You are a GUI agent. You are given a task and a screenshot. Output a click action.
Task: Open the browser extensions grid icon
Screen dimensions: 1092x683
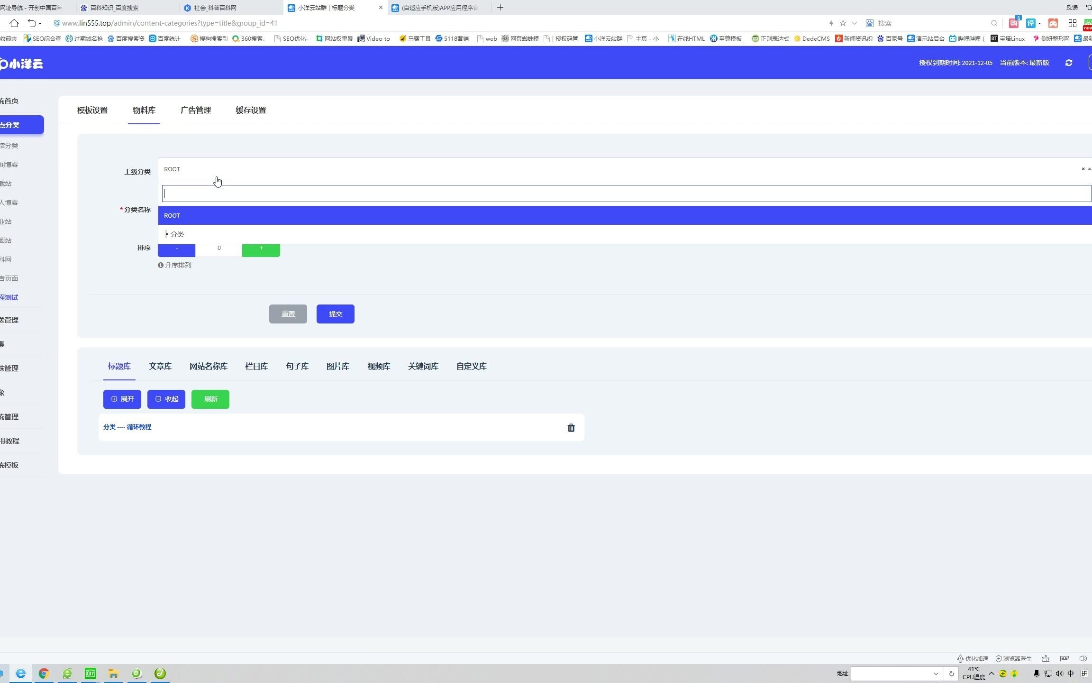1072,23
